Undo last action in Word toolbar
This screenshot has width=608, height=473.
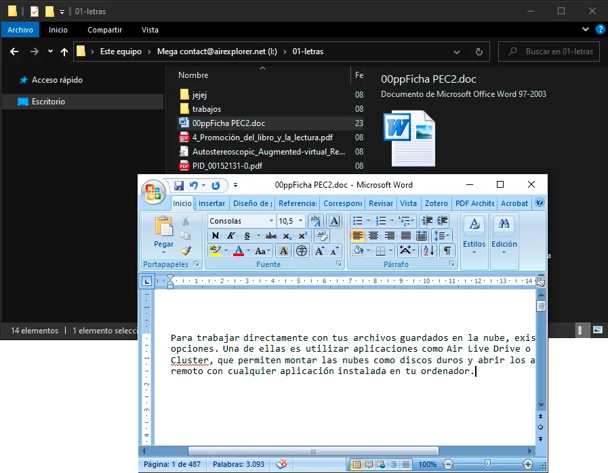[x=193, y=185]
